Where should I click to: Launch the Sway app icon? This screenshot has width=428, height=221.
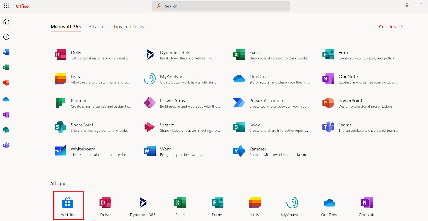[239, 127]
